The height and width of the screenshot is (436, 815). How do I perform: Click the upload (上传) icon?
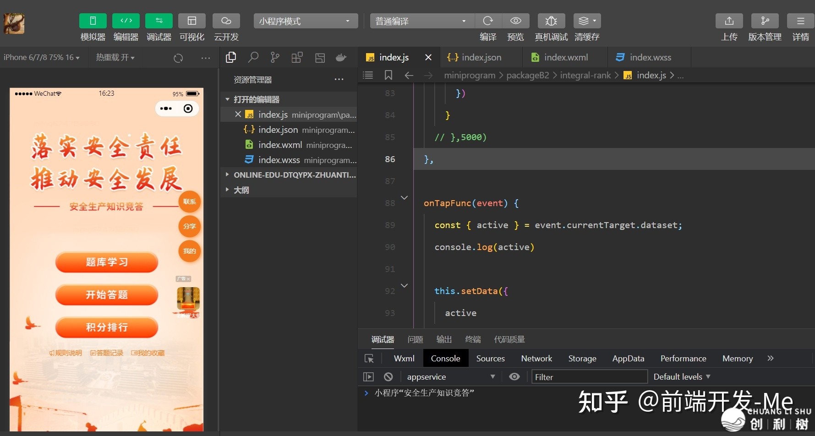(729, 21)
